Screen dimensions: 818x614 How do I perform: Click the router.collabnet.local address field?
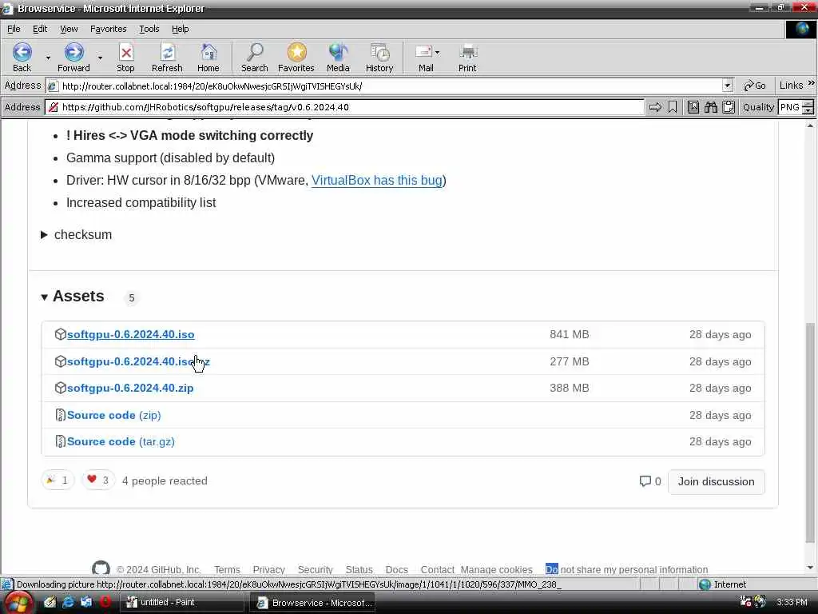pos(390,86)
